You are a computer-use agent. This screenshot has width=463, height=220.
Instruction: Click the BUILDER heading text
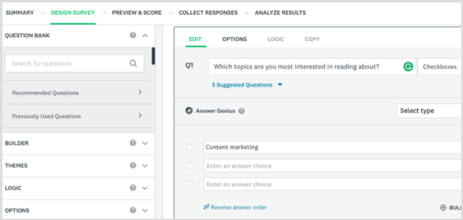click(17, 143)
